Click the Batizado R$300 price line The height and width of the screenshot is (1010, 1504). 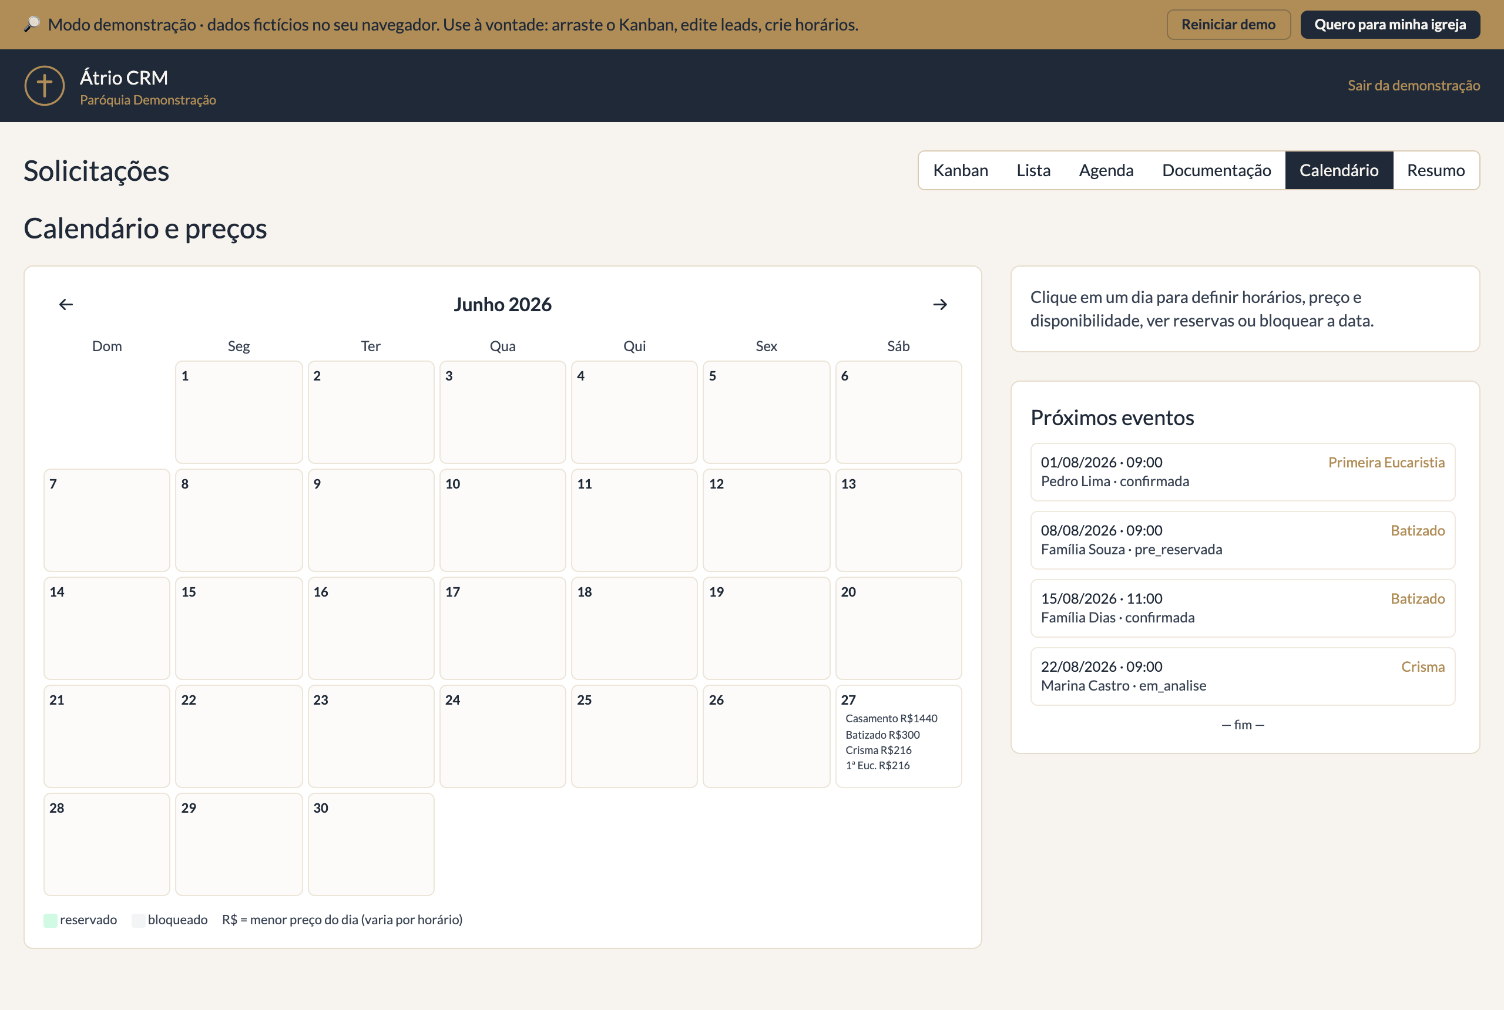coord(882,735)
